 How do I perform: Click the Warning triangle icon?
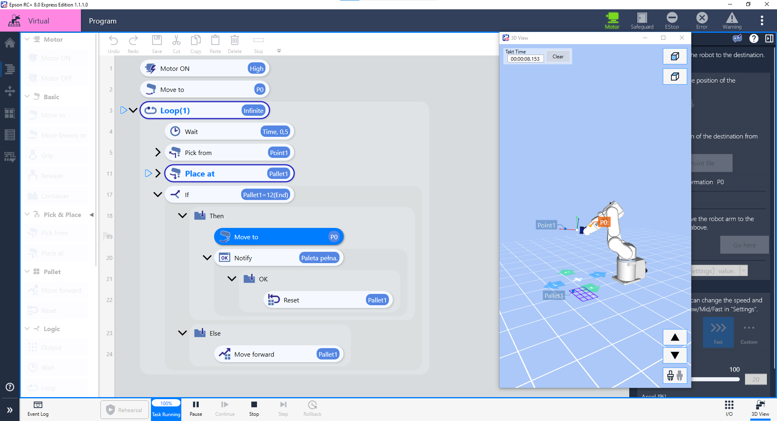click(x=732, y=21)
